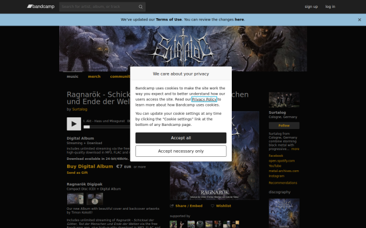Open the Surtalog artist link under title
Image resolution: width=366 pixels, height=228 pixels.
pos(79,109)
